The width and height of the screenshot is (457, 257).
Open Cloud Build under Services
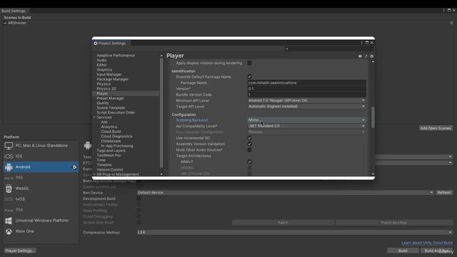pyautogui.click(x=111, y=131)
